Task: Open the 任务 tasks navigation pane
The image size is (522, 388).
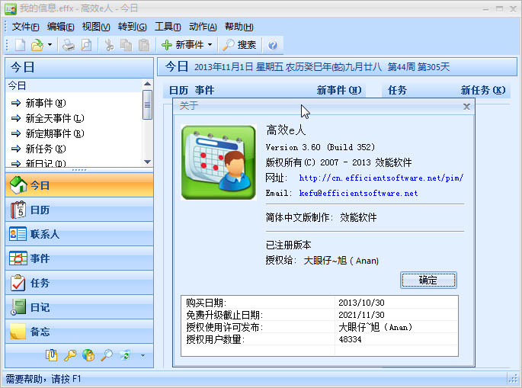Action: (79, 283)
